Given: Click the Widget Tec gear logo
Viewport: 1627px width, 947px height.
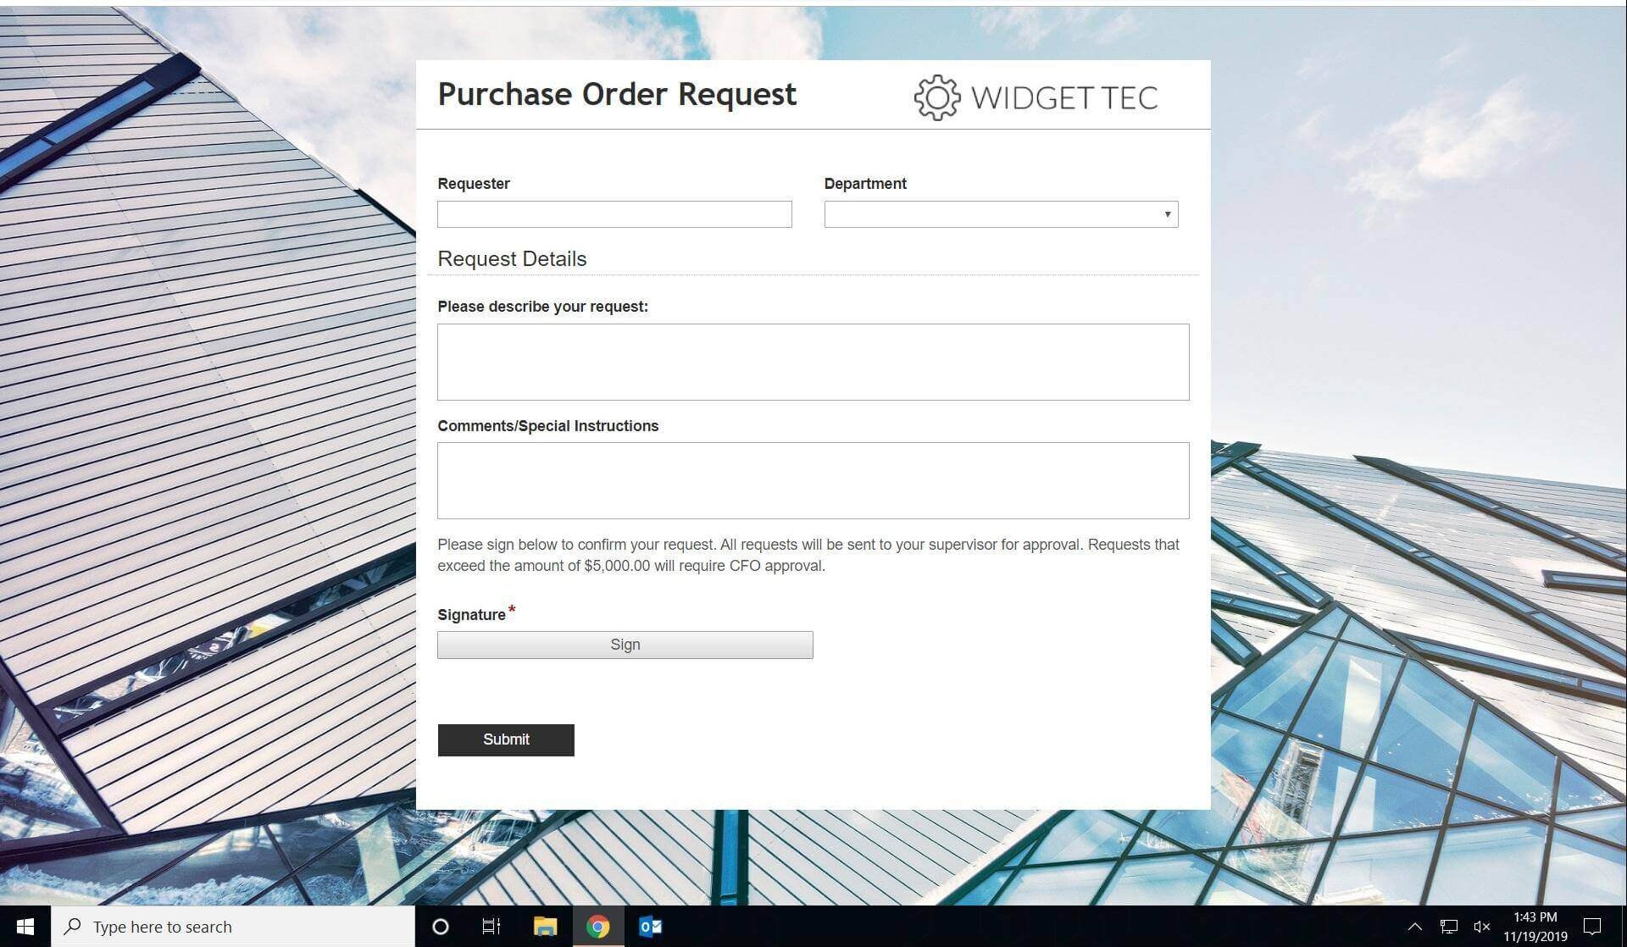Looking at the screenshot, I should coord(936,97).
